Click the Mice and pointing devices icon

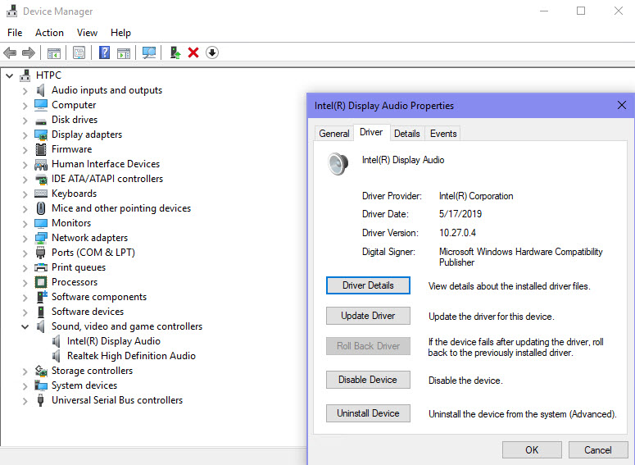[x=41, y=208]
